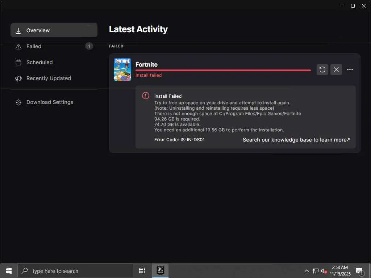Click the red Install Failed alert circle icon

pos(146,96)
